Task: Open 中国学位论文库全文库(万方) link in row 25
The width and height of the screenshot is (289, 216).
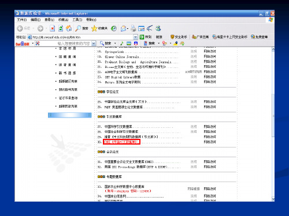Action: (x=125, y=102)
